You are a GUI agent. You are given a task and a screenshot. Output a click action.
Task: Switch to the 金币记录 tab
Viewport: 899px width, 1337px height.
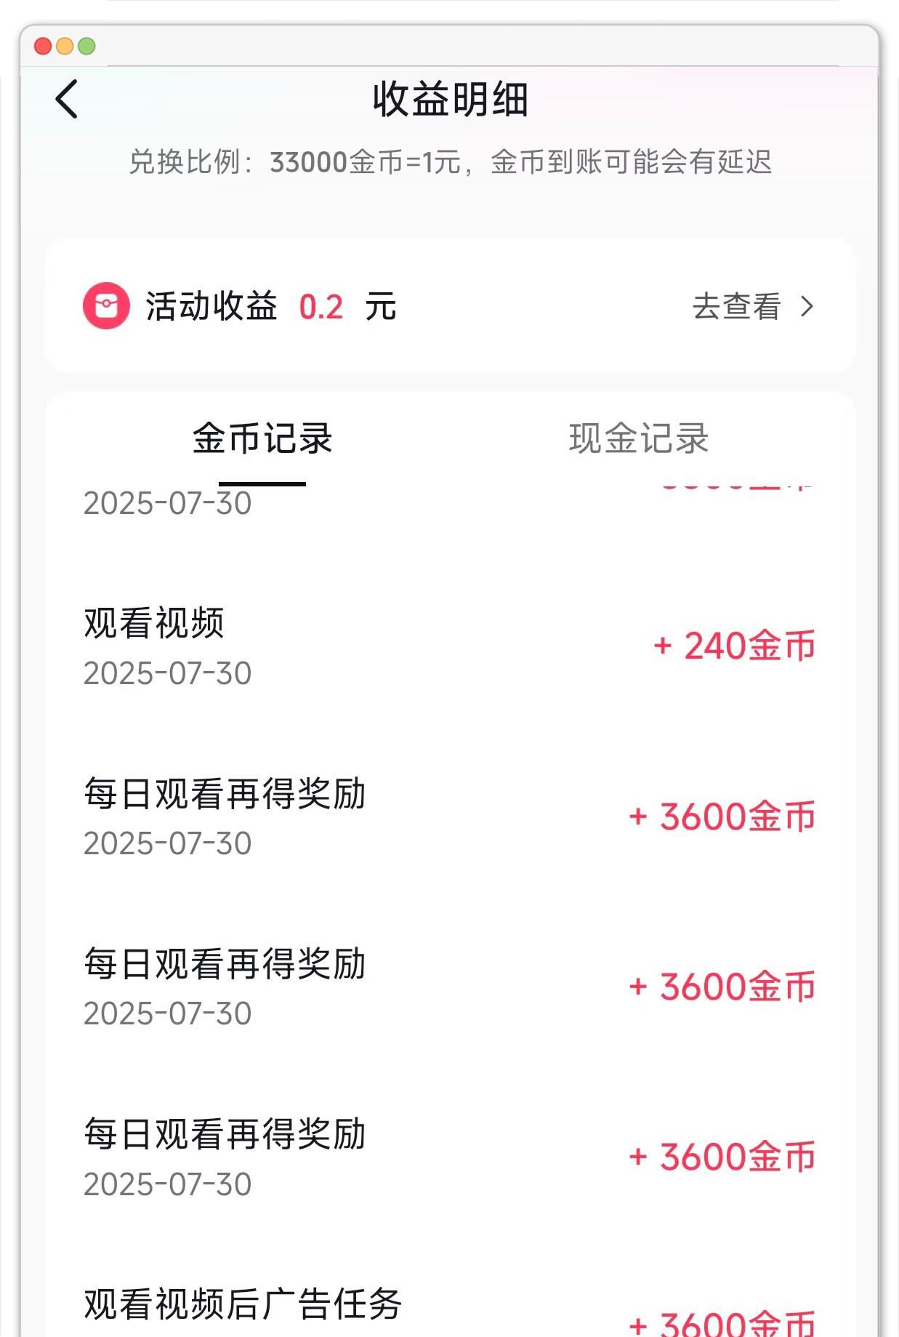(262, 439)
